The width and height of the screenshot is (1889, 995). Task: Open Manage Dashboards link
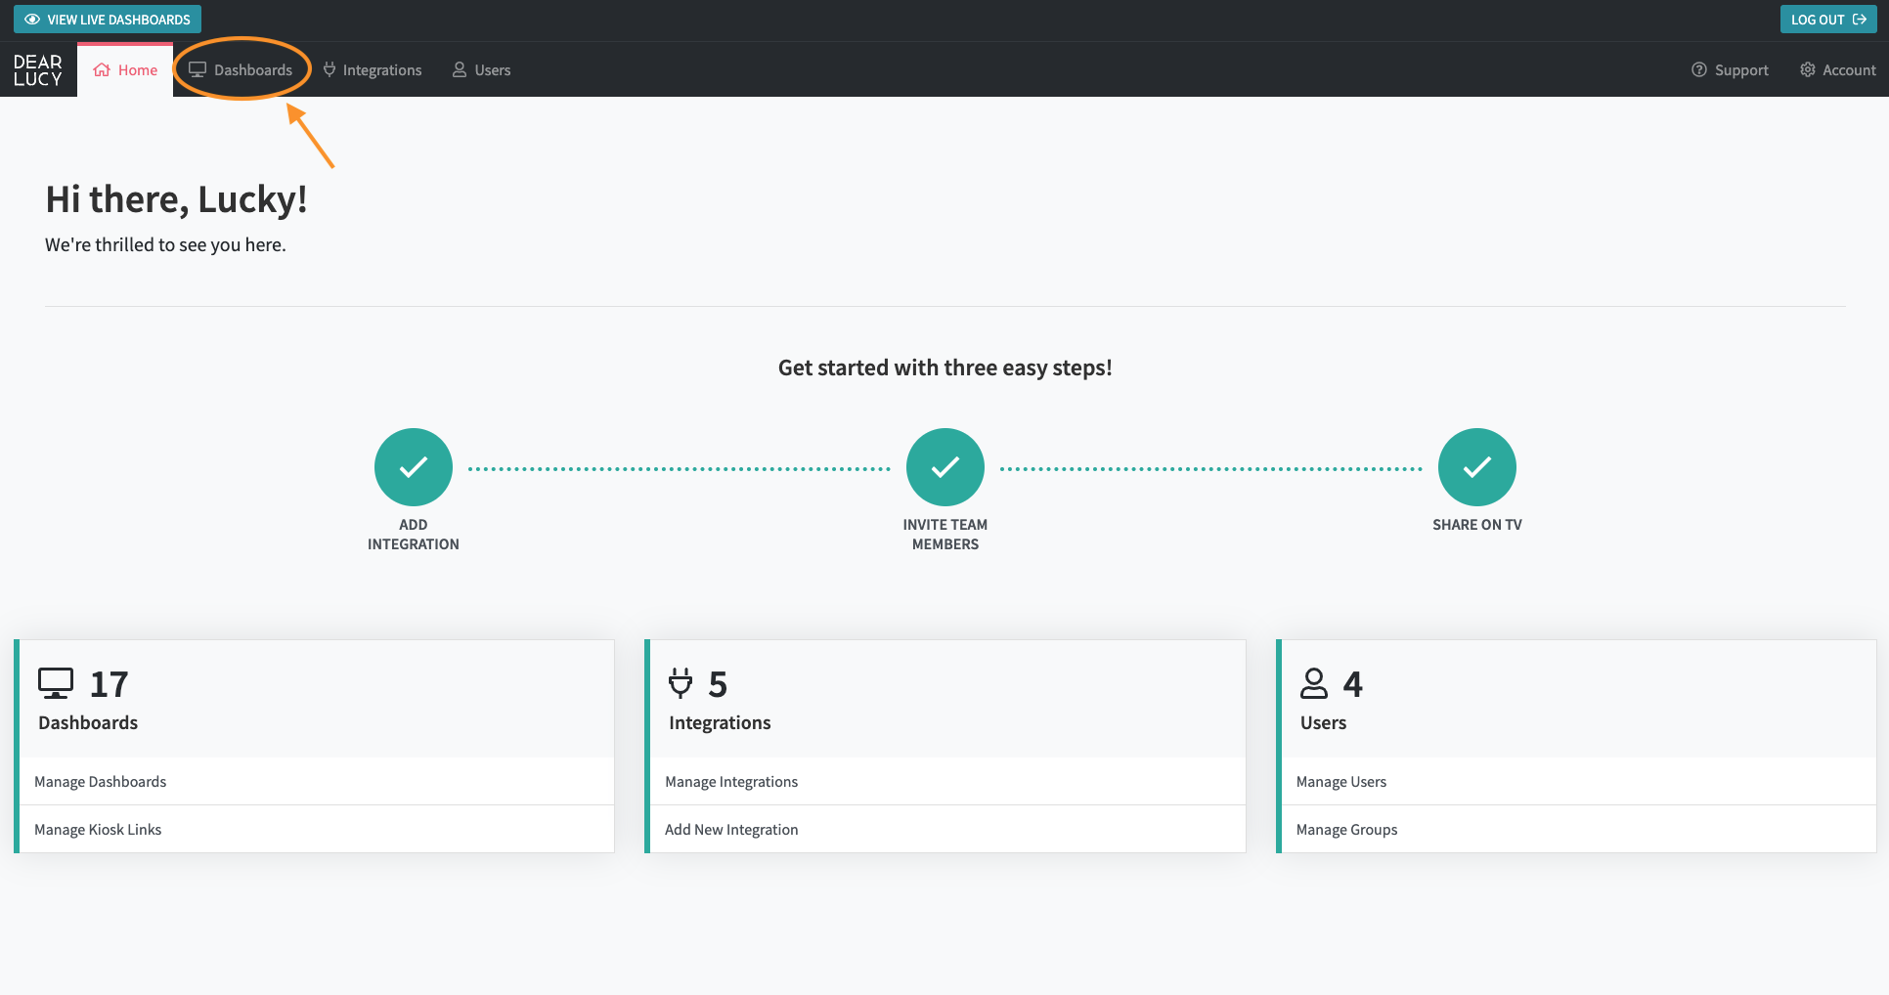click(x=317, y=782)
